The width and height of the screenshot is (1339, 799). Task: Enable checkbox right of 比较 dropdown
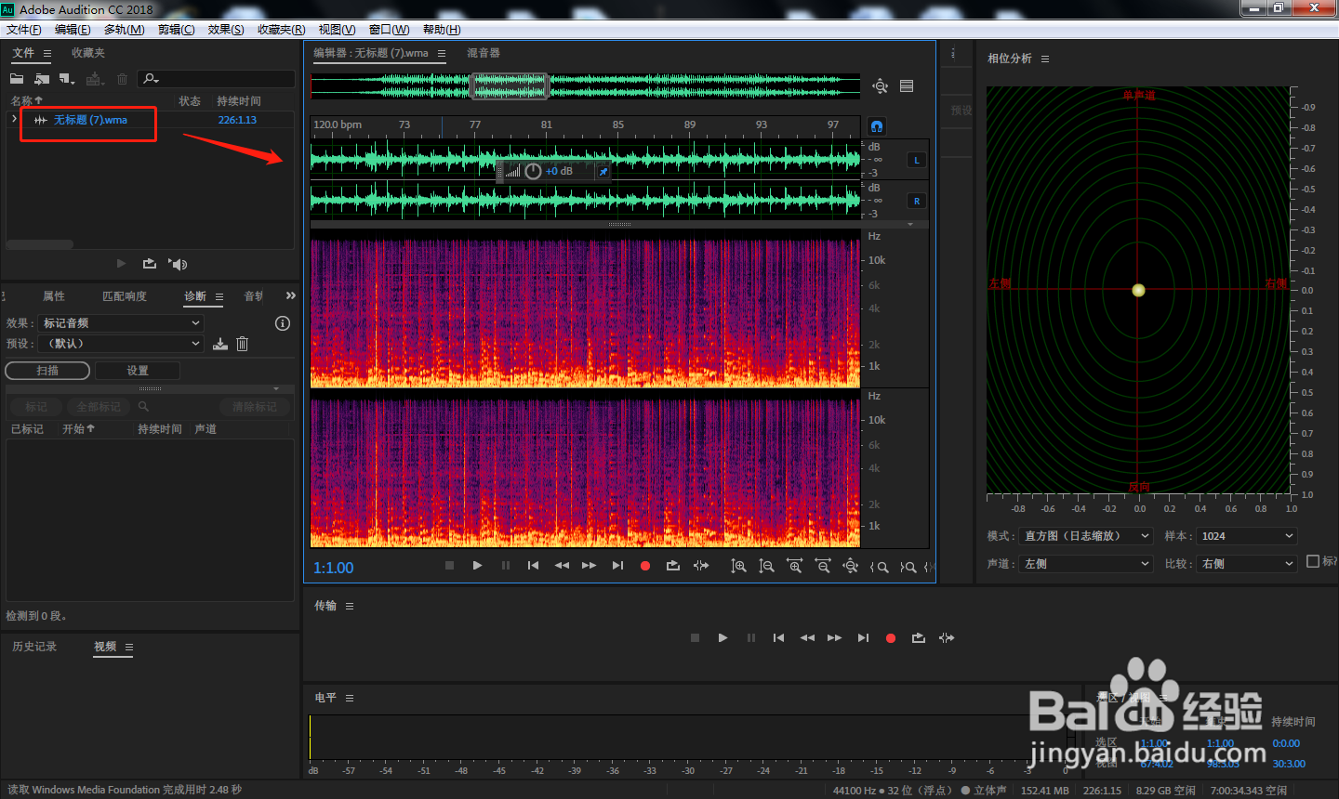tap(1313, 561)
